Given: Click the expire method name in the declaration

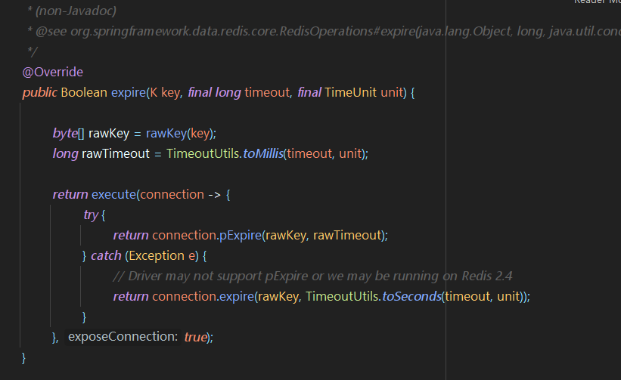Looking at the screenshot, I should (129, 92).
